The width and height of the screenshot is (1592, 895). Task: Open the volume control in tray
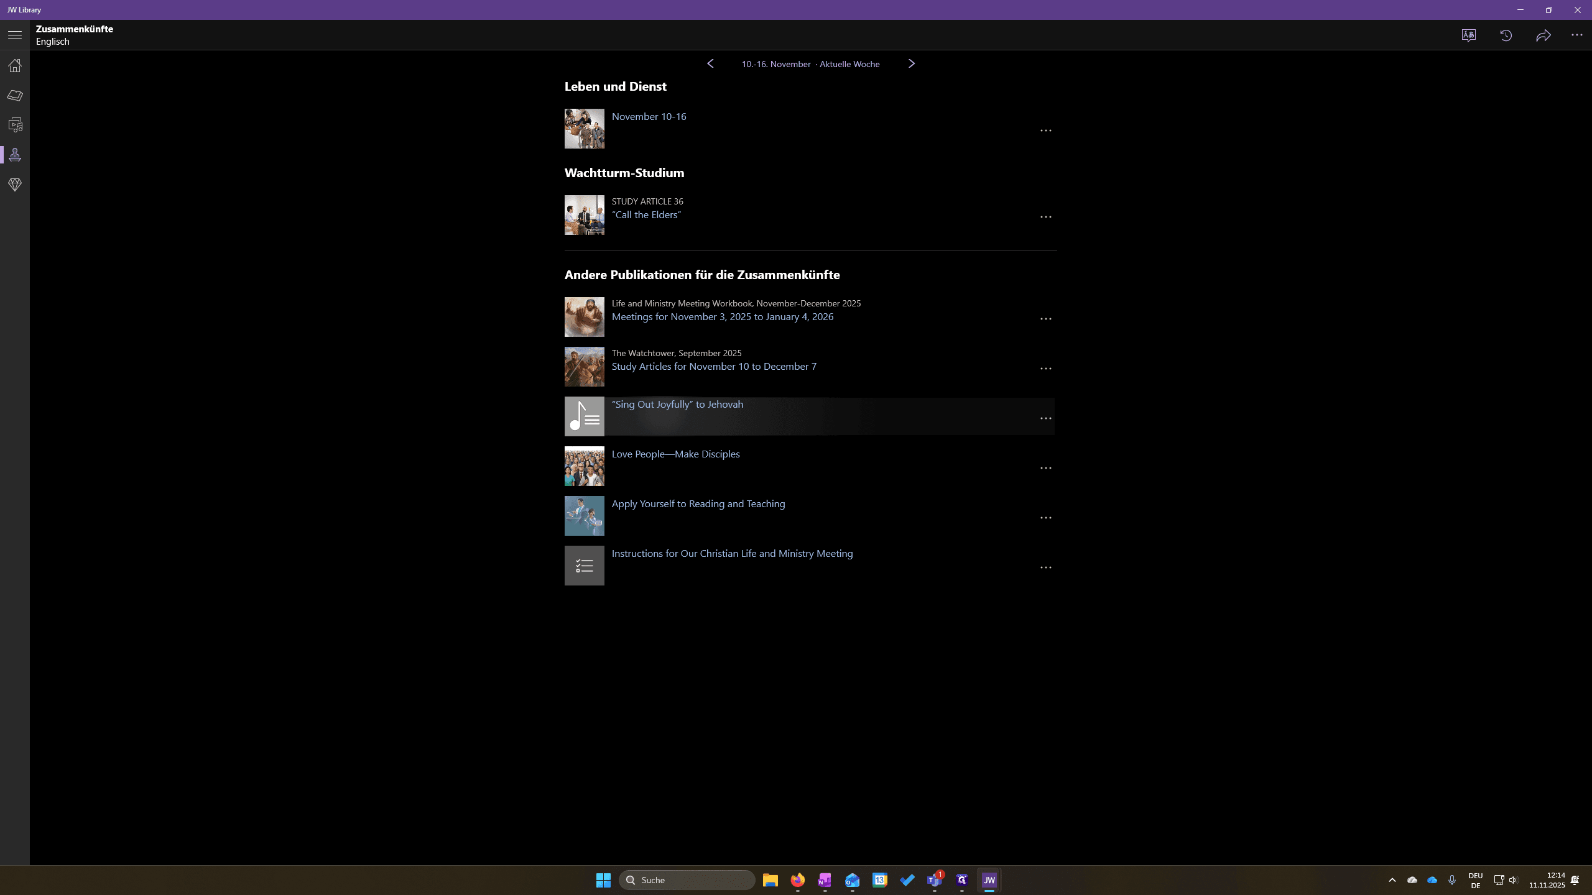point(1514,880)
